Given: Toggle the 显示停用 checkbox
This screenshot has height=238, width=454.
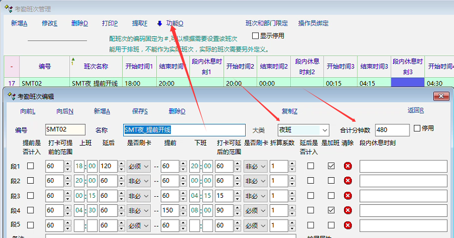Looking at the screenshot, I should click(x=255, y=36).
